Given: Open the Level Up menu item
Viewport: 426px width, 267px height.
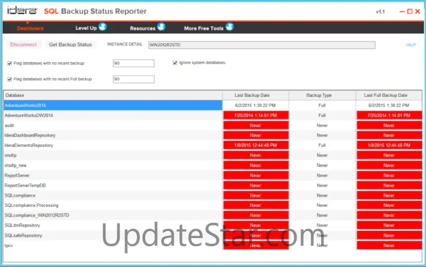Looking at the screenshot, I should click(86, 28).
